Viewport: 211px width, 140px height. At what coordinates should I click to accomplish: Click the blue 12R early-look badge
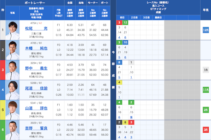[206, 30]
